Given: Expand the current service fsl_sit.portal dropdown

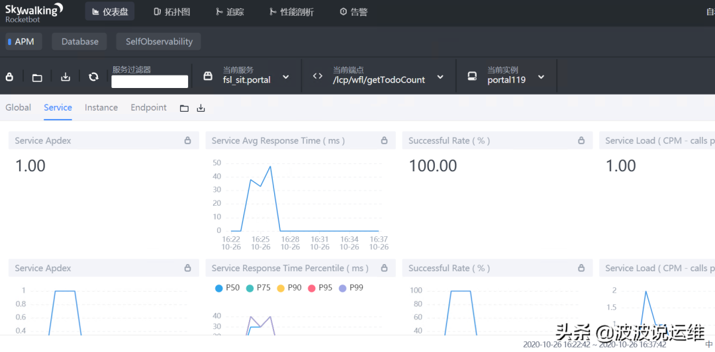Looking at the screenshot, I should [285, 77].
